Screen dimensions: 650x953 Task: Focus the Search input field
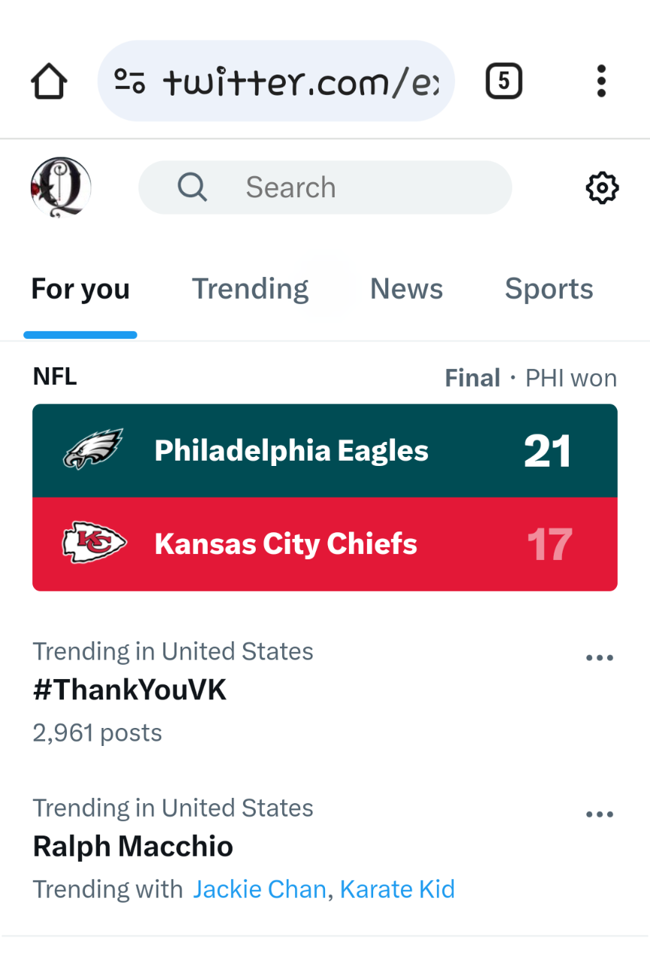[354, 187]
